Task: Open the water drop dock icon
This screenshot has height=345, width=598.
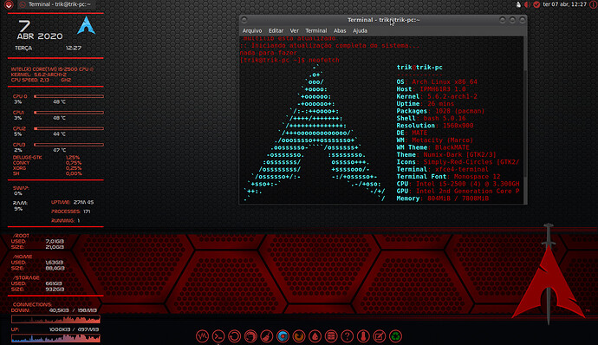Action: pos(315,336)
